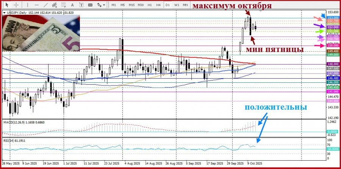The height and width of the screenshot is (169, 341).
Task: Switch chart to M1 timeframe
Action: point(114,5)
